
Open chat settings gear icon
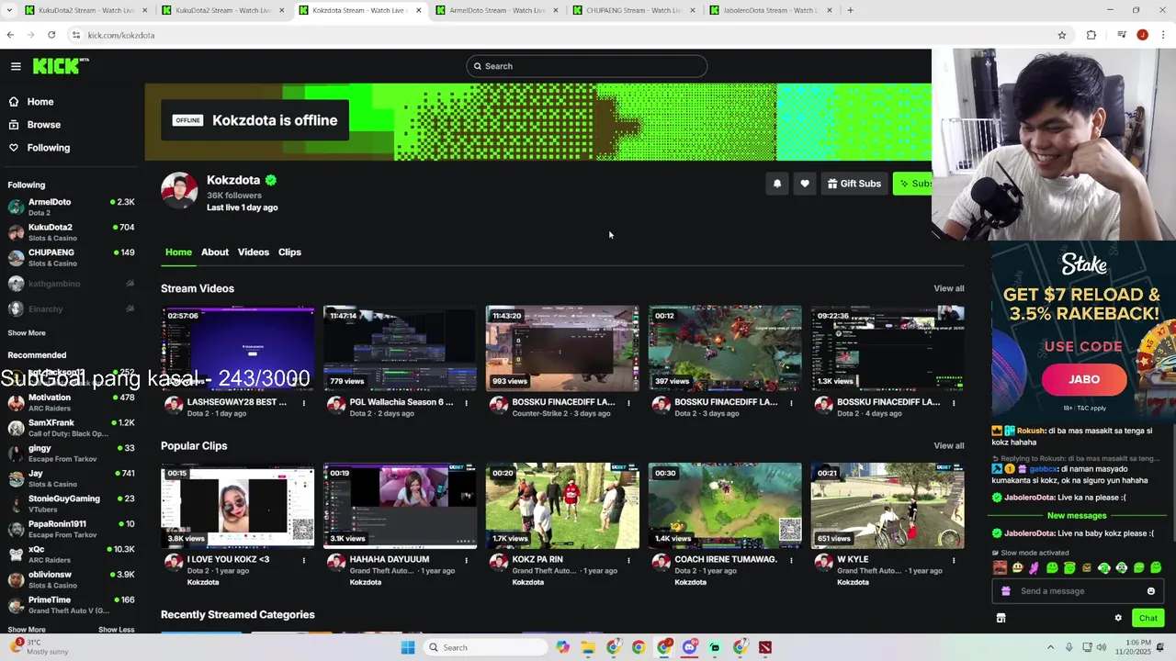(x=1118, y=618)
